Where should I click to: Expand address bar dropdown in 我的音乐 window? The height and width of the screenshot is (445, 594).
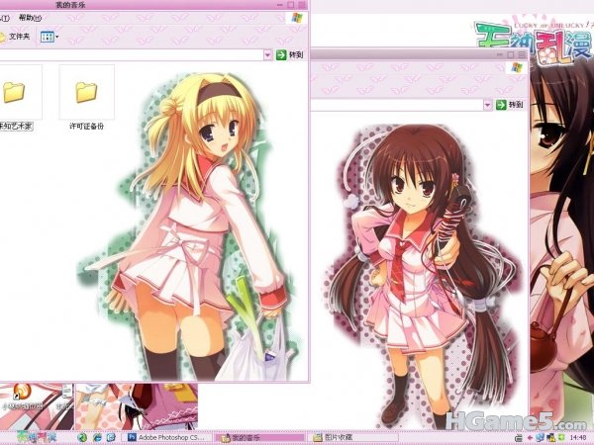click(x=268, y=55)
